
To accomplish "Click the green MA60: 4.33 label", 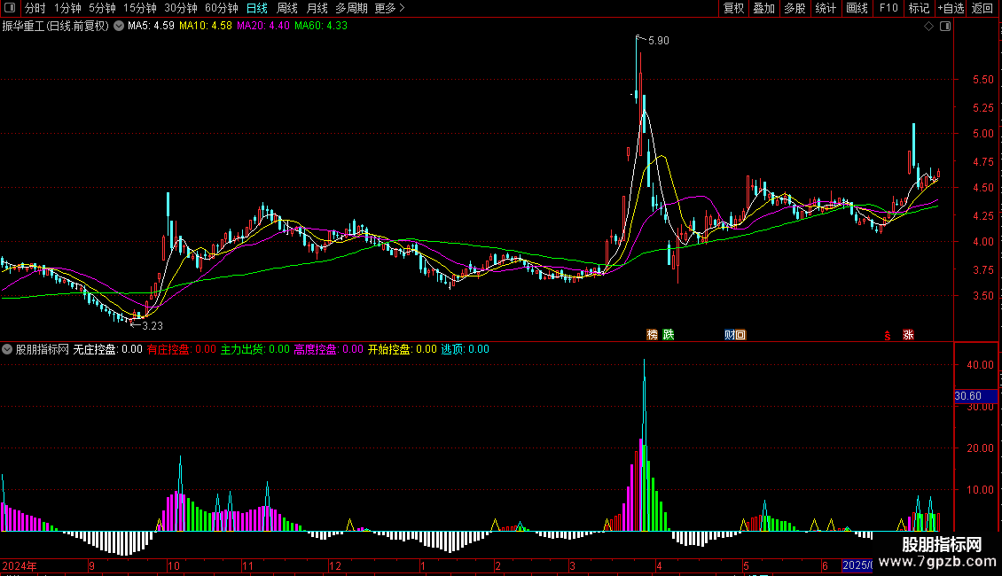I will click(321, 27).
